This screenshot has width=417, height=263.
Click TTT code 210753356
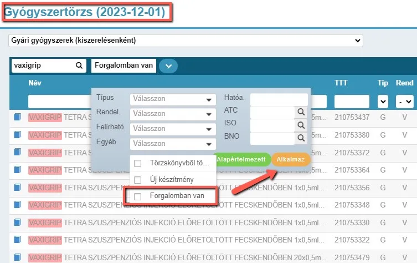[352, 188]
